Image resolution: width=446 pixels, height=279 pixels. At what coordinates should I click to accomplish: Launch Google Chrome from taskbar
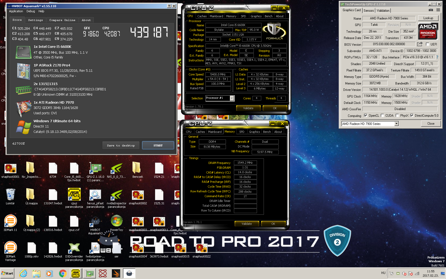(63, 273)
